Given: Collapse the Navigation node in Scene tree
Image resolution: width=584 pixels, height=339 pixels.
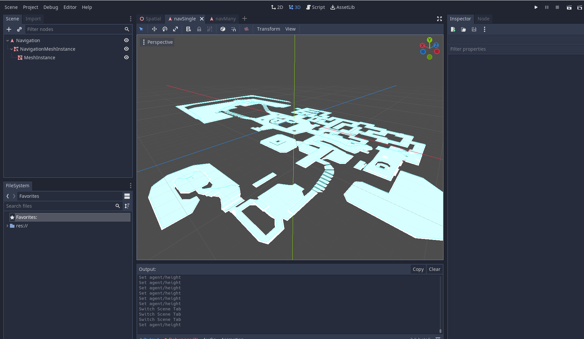Looking at the screenshot, I should (x=7, y=40).
